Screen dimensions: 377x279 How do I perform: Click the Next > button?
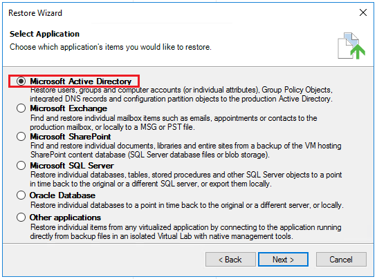[283, 259]
